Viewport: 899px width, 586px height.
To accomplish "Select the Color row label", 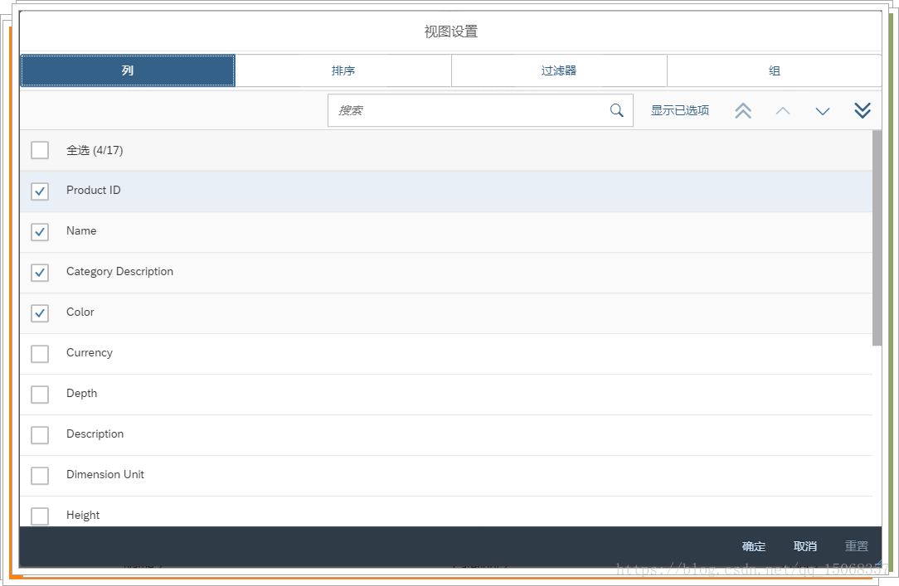I will [80, 312].
